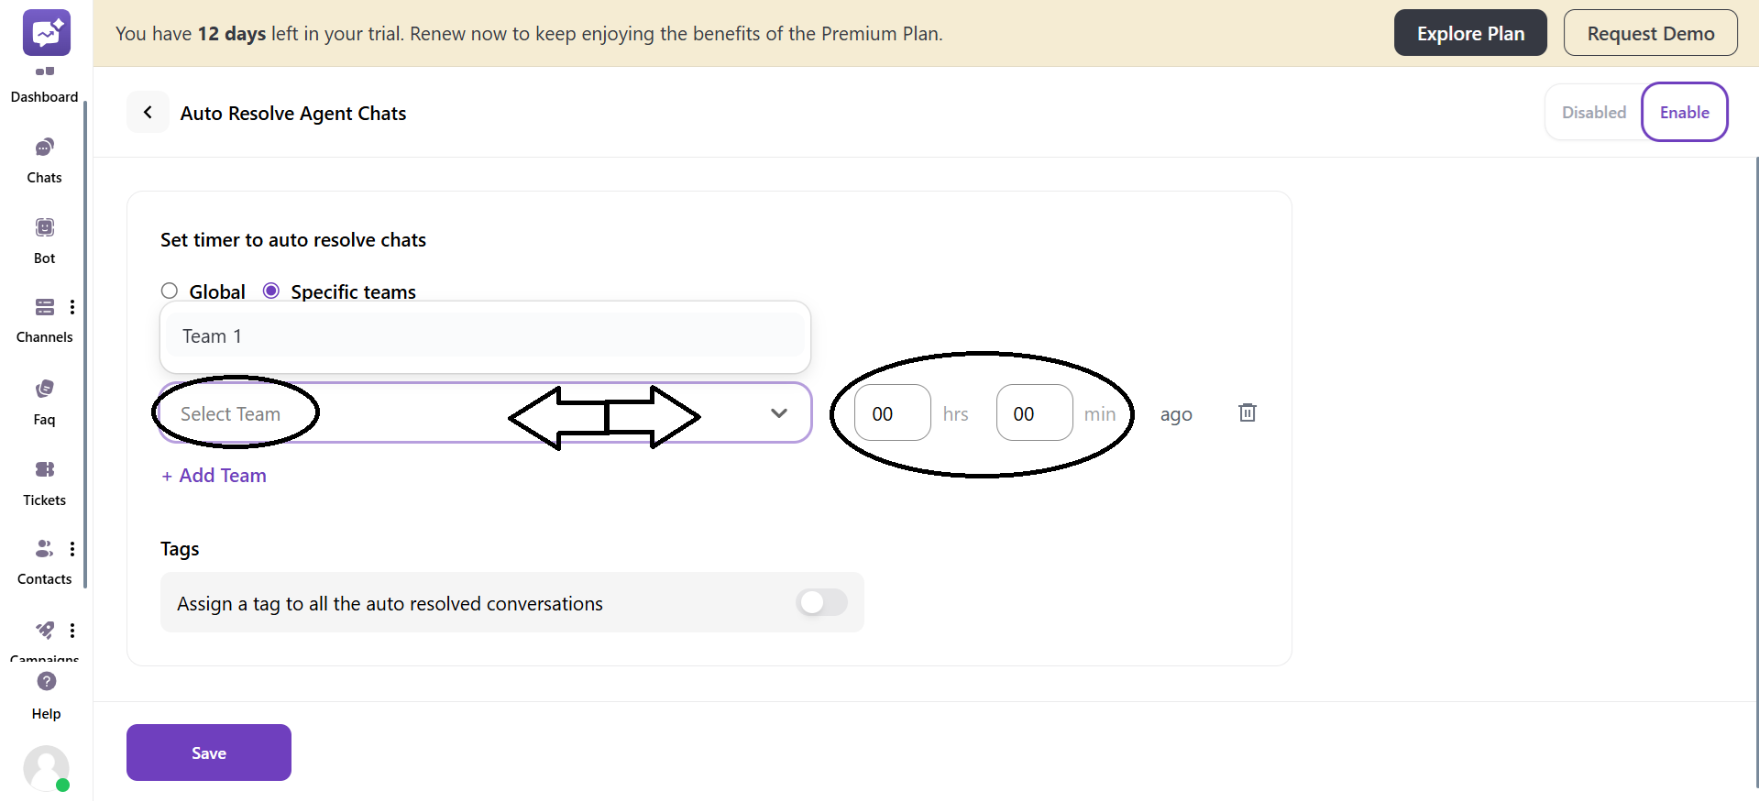The height and width of the screenshot is (802, 1759).
Task: Click the Save button
Action: (x=209, y=753)
